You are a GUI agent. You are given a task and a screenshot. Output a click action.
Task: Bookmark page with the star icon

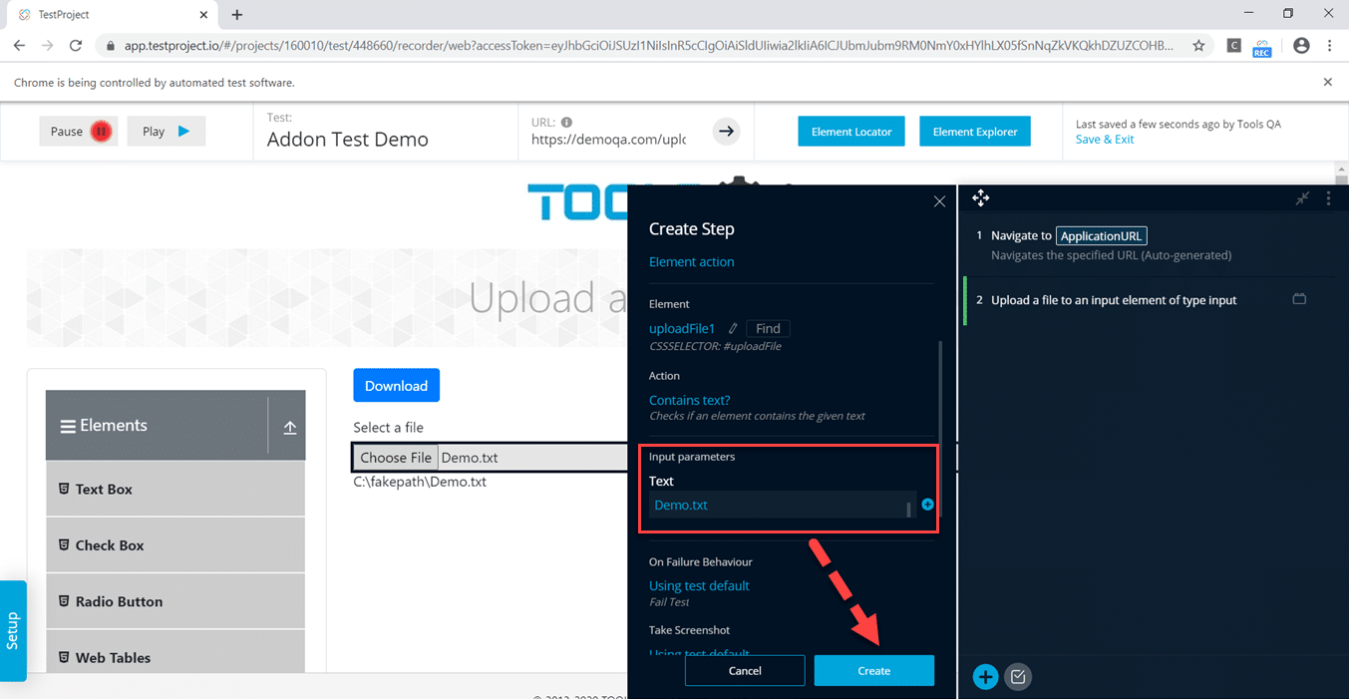pyautogui.click(x=1198, y=46)
